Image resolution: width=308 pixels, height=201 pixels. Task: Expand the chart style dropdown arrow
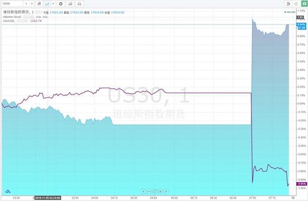pyautogui.click(x=53, y=3)
